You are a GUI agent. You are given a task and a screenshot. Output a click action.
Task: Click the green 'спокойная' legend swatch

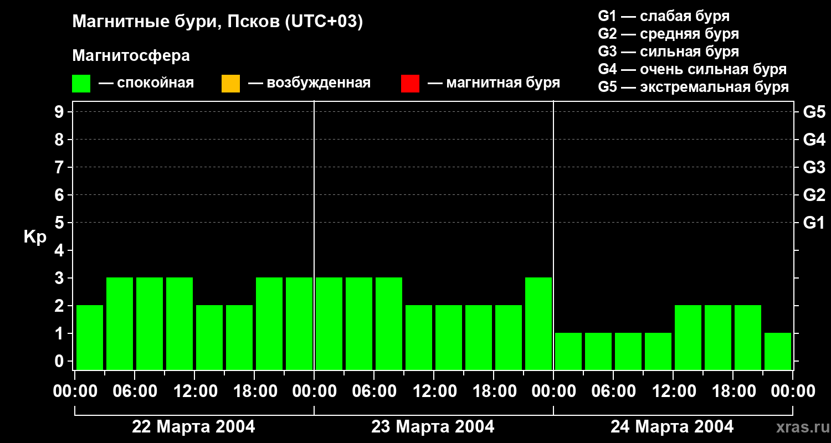(81, 84)
